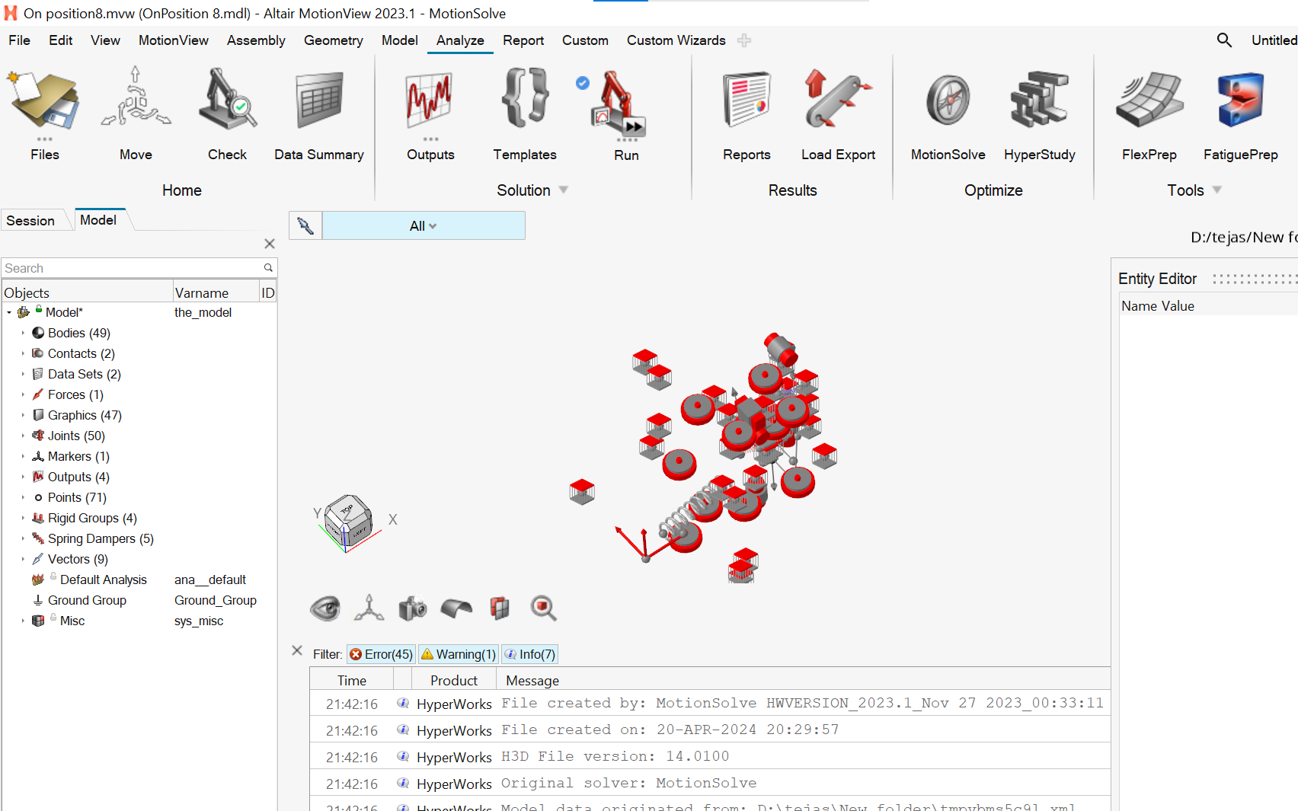Viewport: 1298px width, 811px height.
Task: Open the All entity filter dropdown
Action: tap(422, 225)
